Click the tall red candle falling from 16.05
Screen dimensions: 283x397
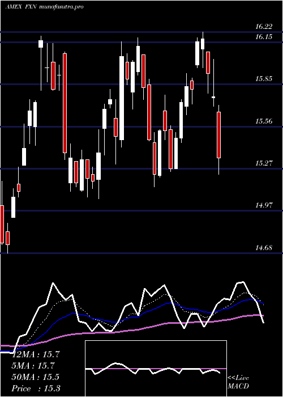(65, 103)
